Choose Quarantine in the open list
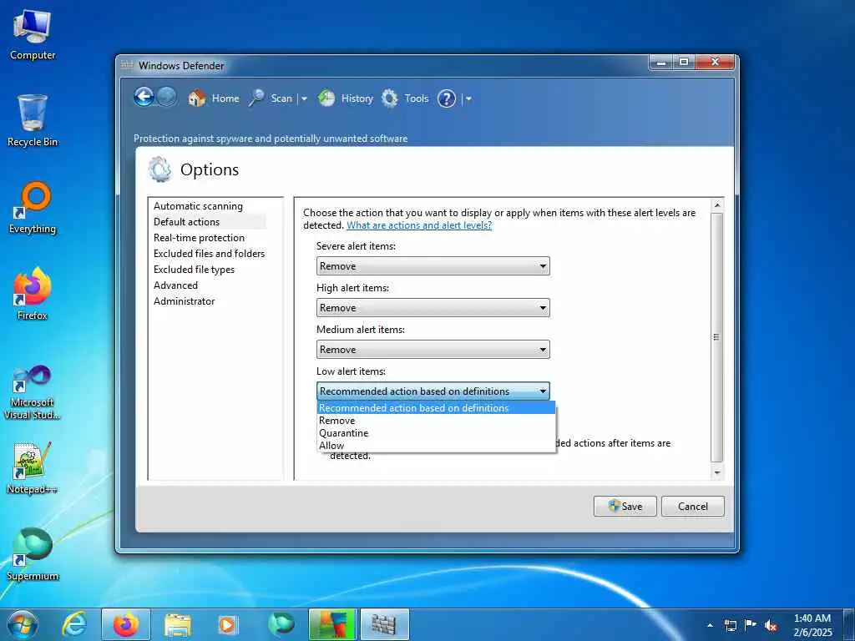Screen dimensions: 855x641 [x=436, y=433]
